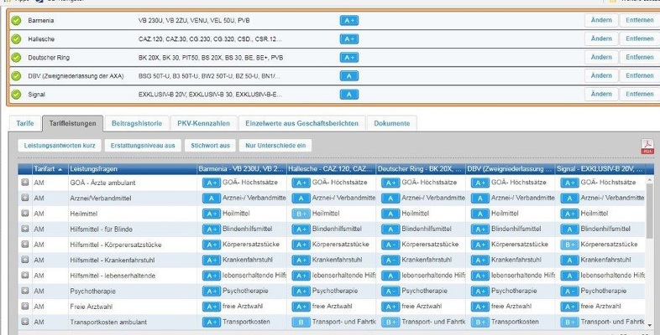Image resolution: width=660 pixels, height=335 pixels.
Task: Click Barmenia's A badge for Arznei-/Verbandmittel
Action: coord(212,198)
